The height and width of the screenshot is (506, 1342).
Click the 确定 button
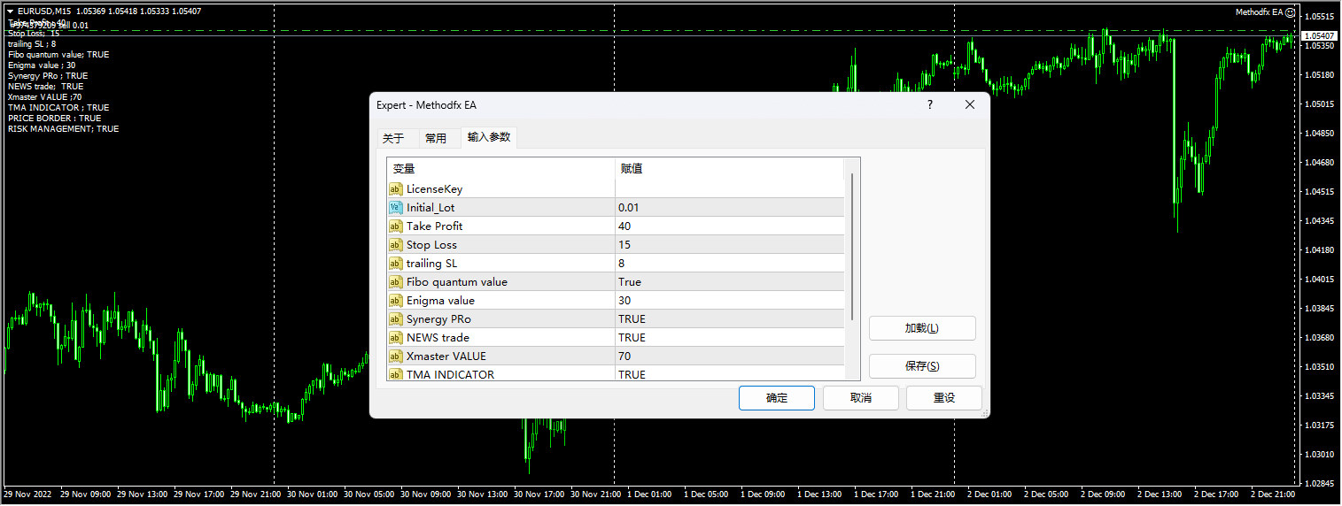coord(777,398)
